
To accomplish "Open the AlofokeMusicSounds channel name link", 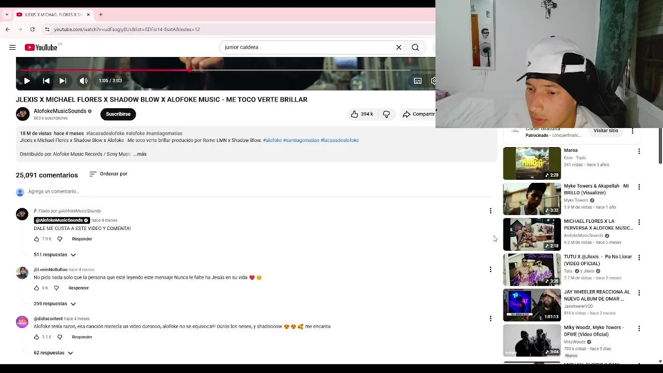I will tap(60, 111).
